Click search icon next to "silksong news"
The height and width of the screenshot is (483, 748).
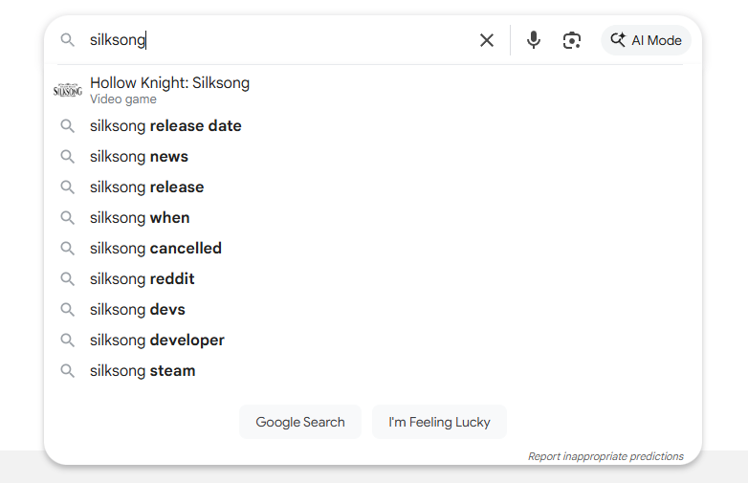point(67,157)
